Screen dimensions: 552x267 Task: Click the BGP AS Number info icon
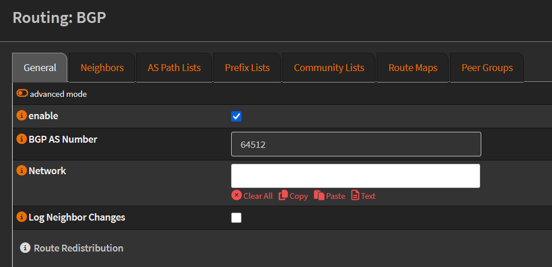coord(22,139)
